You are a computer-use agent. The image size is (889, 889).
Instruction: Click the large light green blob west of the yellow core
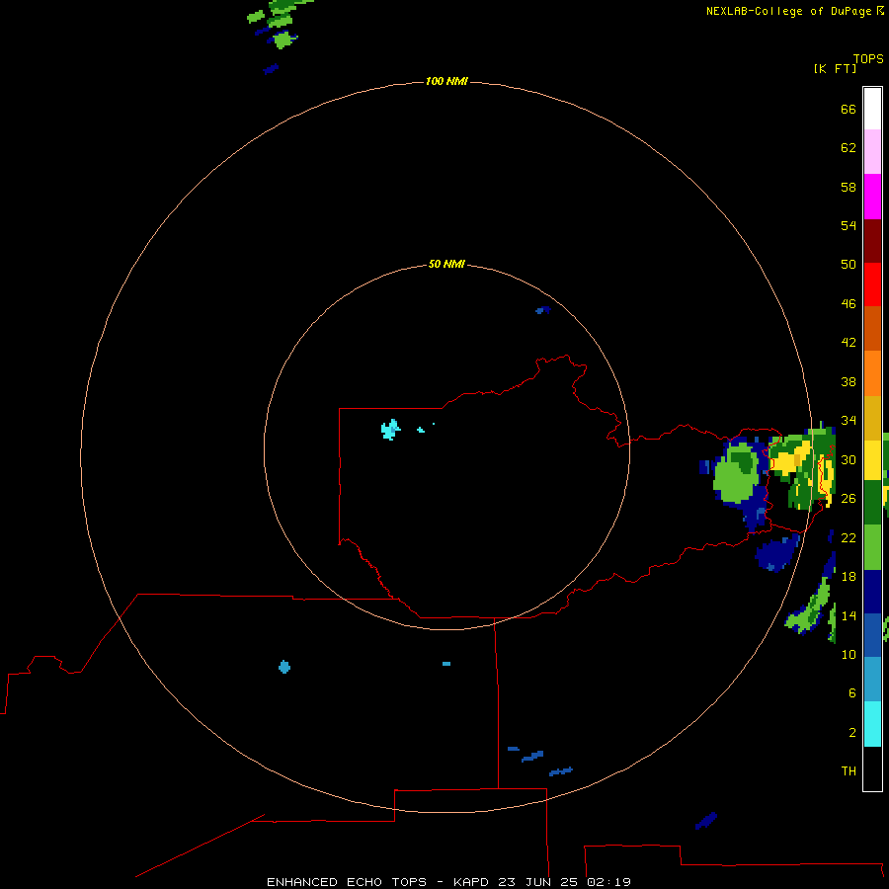[735, 474]
